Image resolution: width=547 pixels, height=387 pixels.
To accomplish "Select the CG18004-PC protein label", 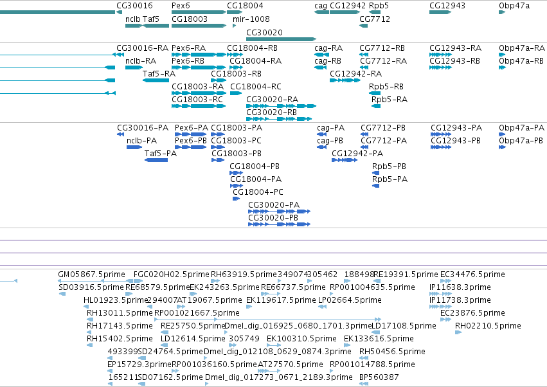I will pos(258,192).
